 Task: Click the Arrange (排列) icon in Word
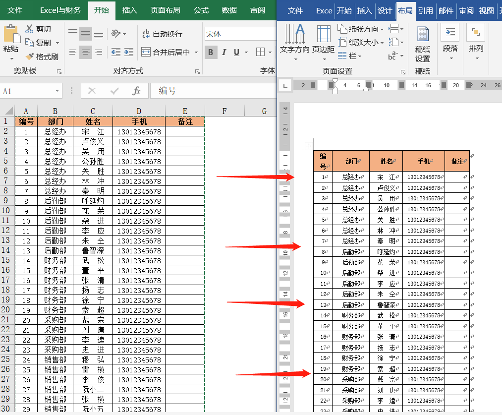476,32
